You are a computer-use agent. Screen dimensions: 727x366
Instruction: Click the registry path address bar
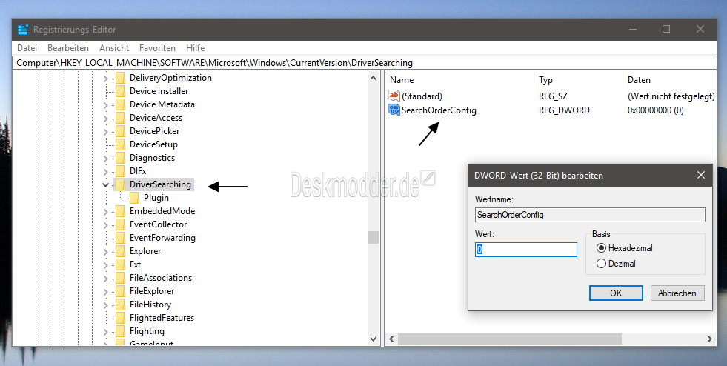365,63
